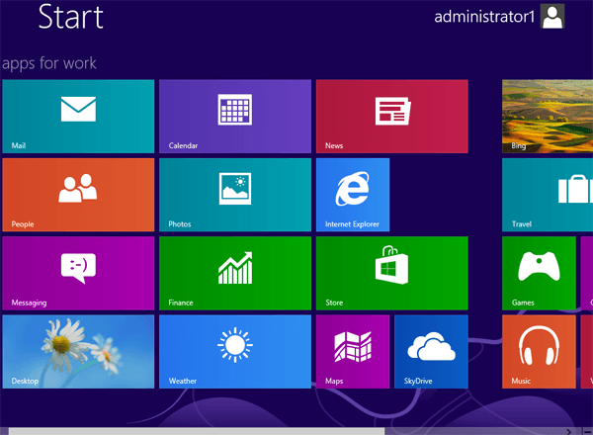Launch the News app tile
This screenshot has width=593, height=435.
pos(391,116)
